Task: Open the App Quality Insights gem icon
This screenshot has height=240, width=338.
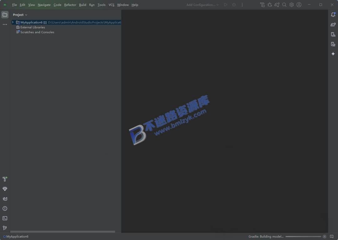Action: tap(5, 189)
